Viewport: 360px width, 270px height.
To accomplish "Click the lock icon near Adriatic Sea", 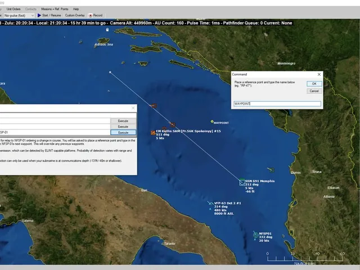I will [107, 30].
